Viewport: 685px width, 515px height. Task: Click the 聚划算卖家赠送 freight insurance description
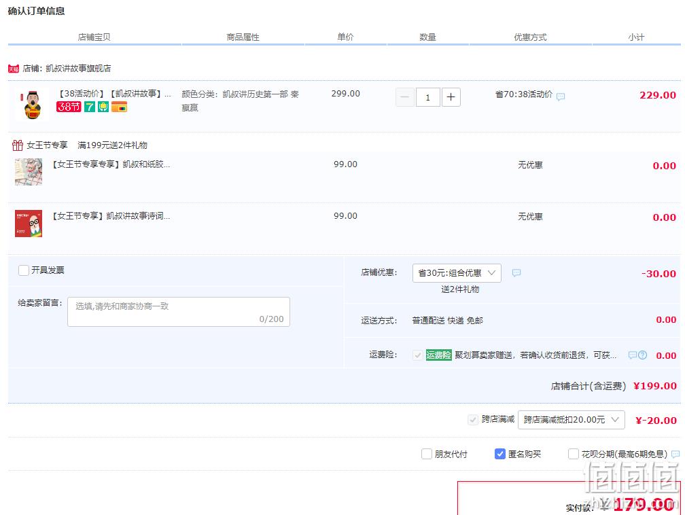535,355
